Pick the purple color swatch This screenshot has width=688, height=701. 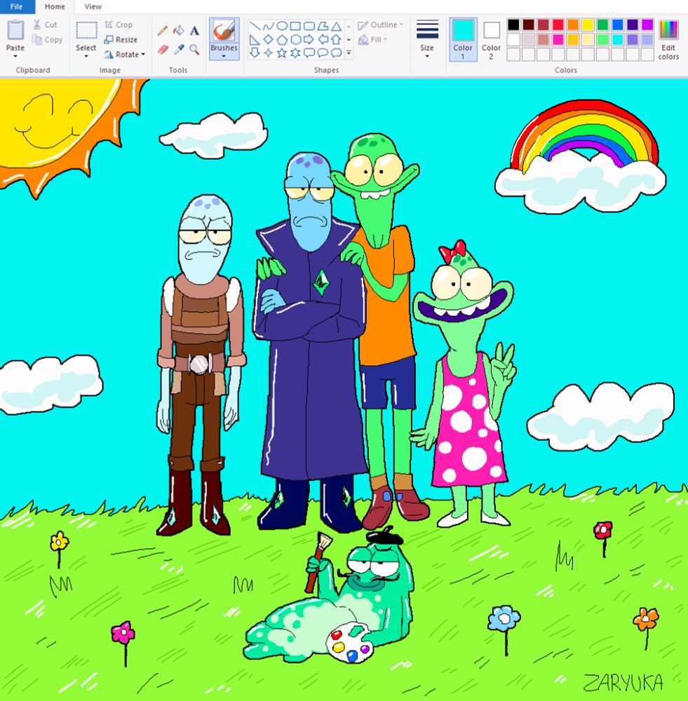[x=647, y=25]
